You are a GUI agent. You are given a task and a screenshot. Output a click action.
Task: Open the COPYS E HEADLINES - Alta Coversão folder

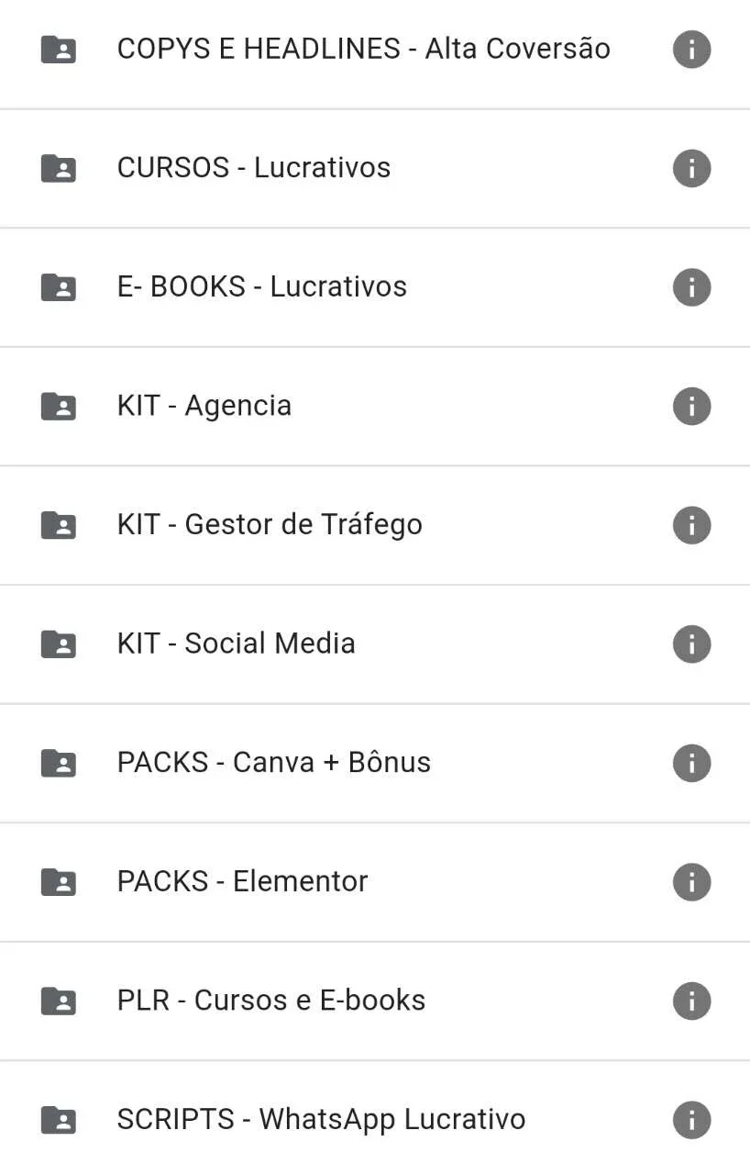[x=375, y=50]
